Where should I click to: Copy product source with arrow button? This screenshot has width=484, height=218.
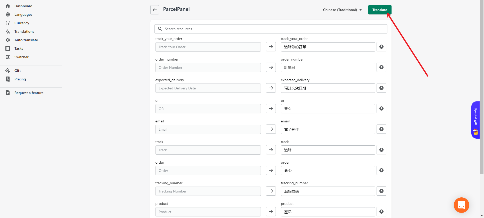[x=271, y=212]
